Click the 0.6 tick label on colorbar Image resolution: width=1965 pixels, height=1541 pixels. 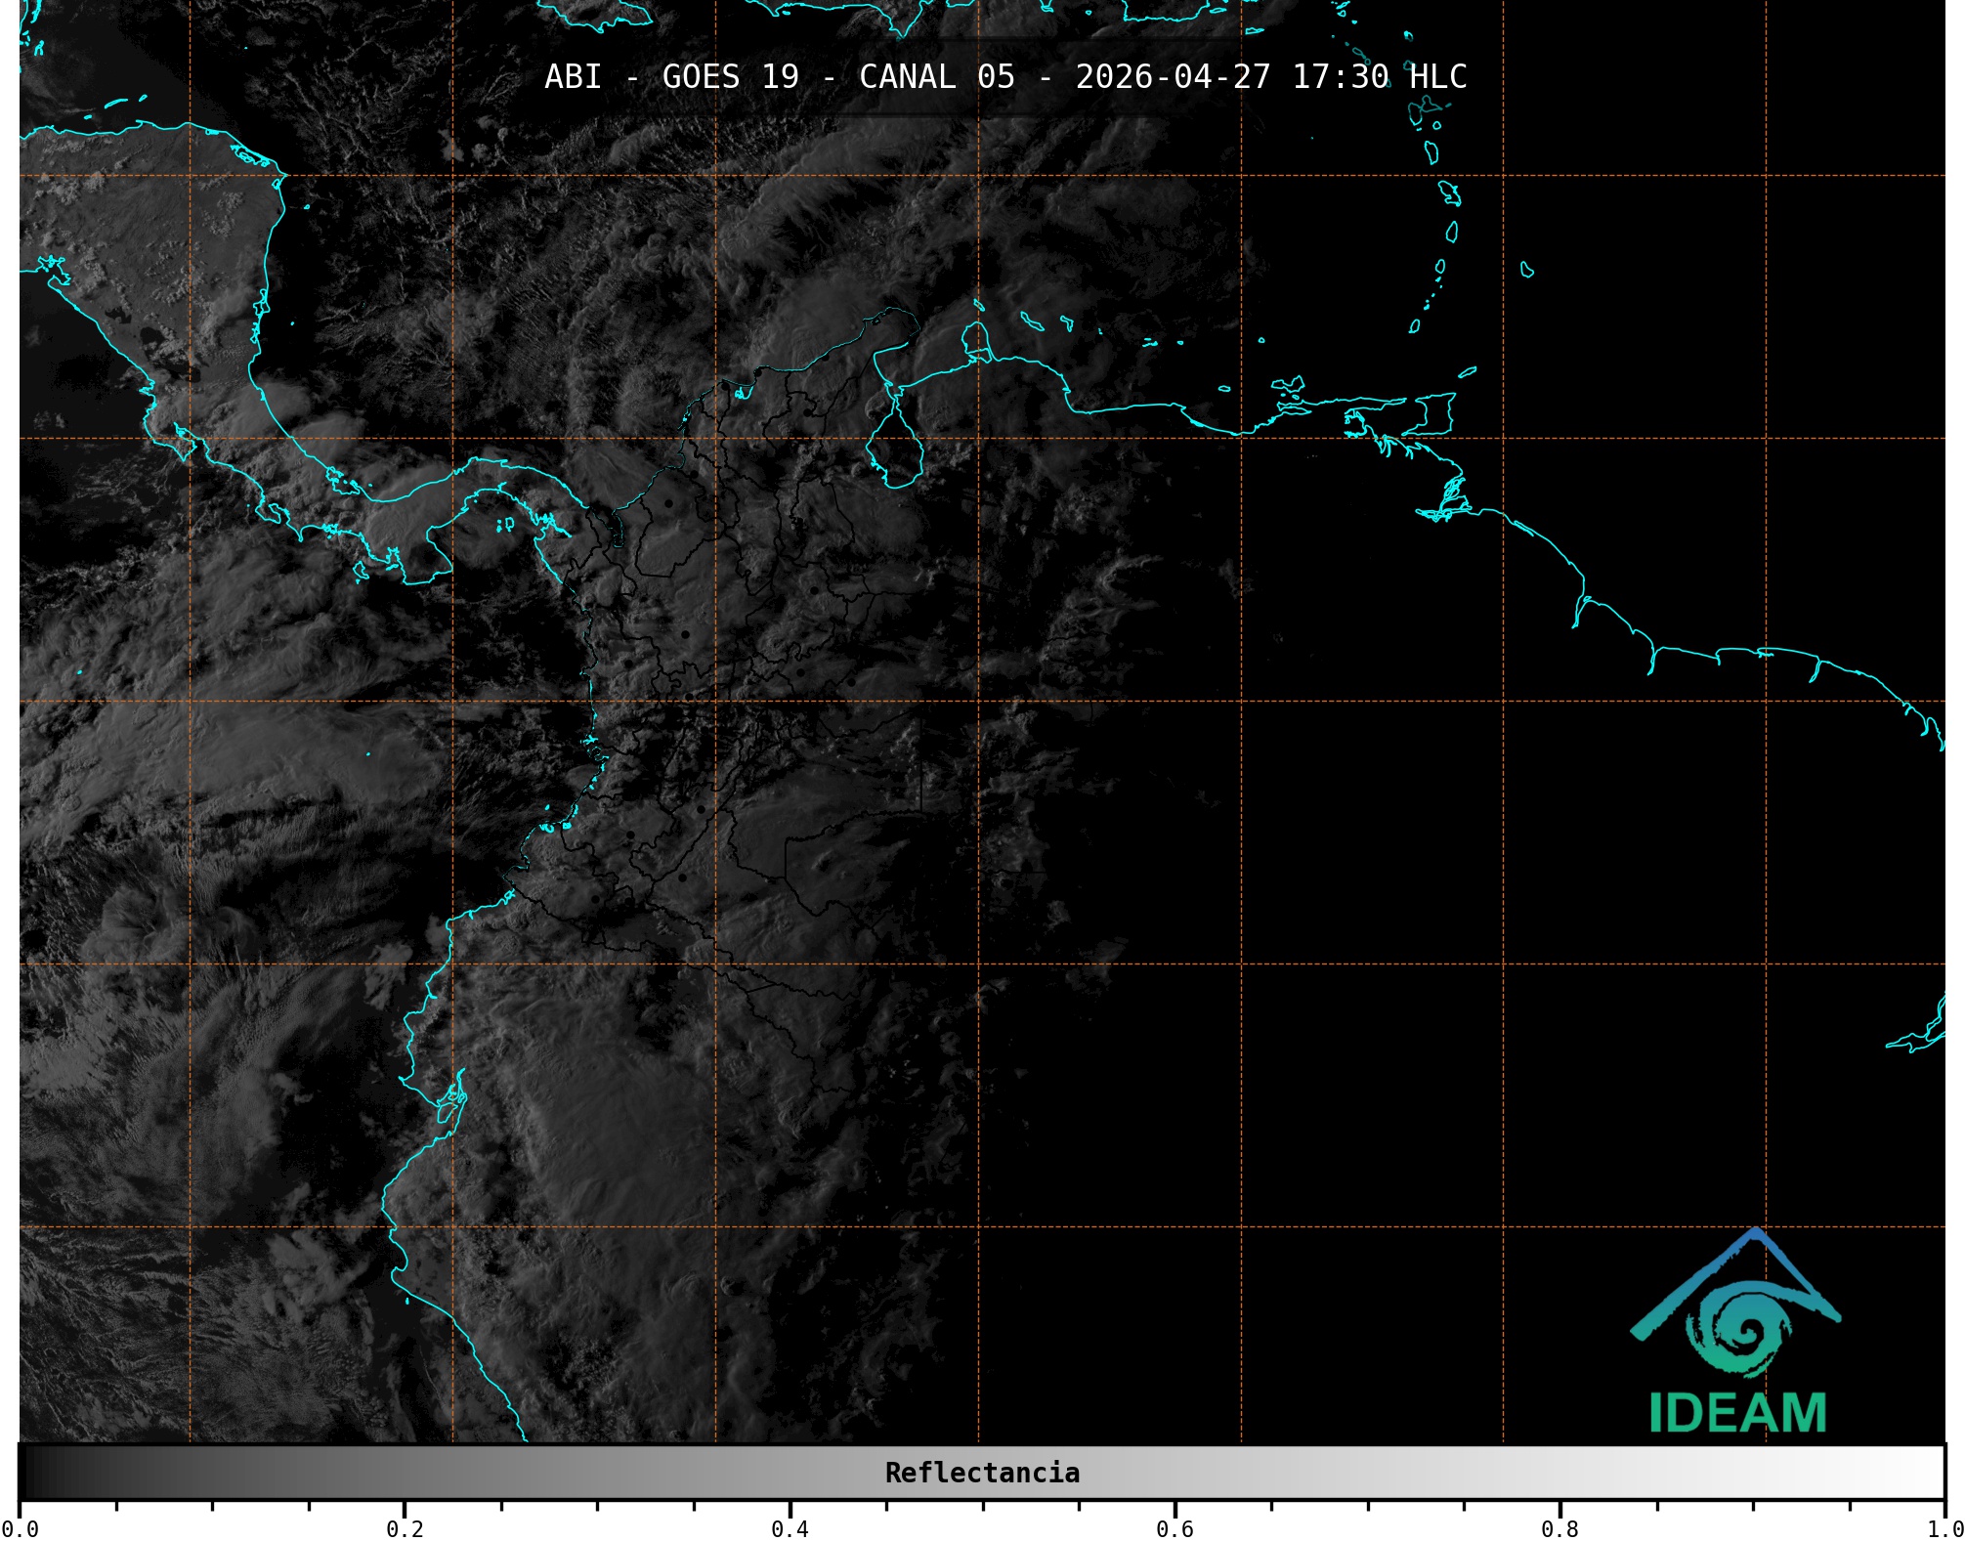[1175, 1529]
